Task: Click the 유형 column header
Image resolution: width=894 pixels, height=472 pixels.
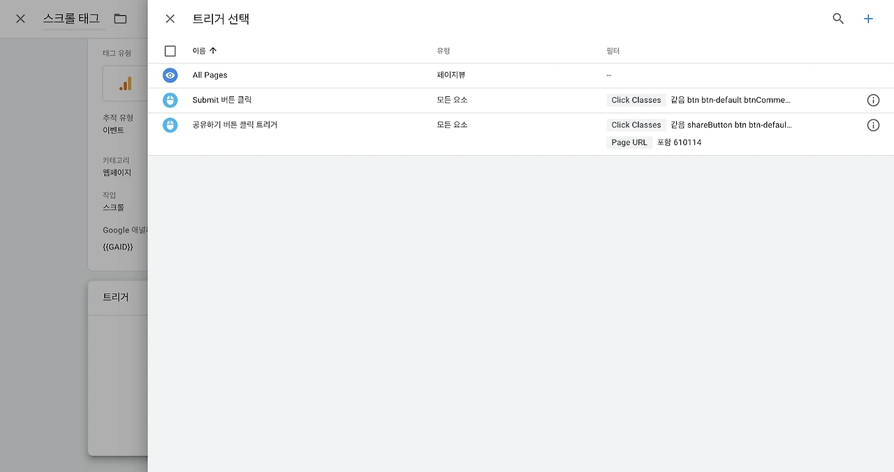Action: (x=444, y=51)
